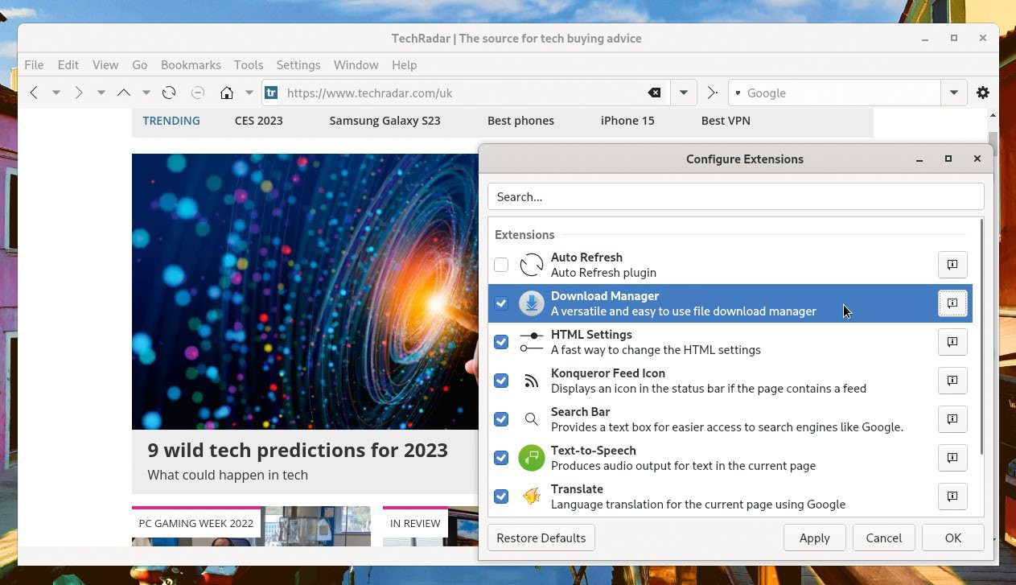Click the Up navigation arrow icon
Viewport: 1016px width, 585px height.
pyautogui.click(x=124, y=93)
